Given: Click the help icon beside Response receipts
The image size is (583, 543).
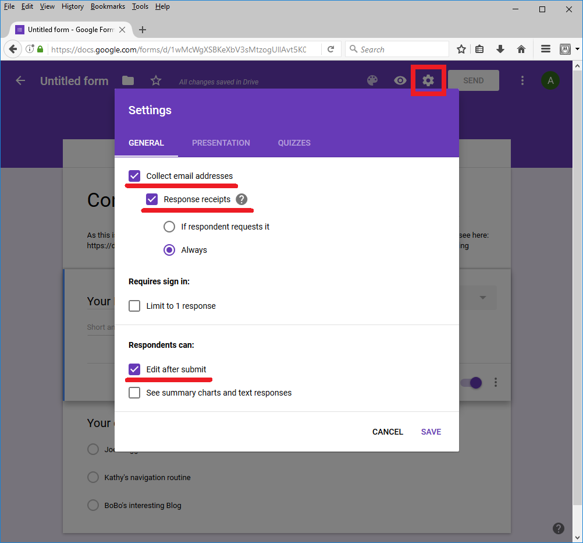Looking at the screenshot, I should (241, 199).
